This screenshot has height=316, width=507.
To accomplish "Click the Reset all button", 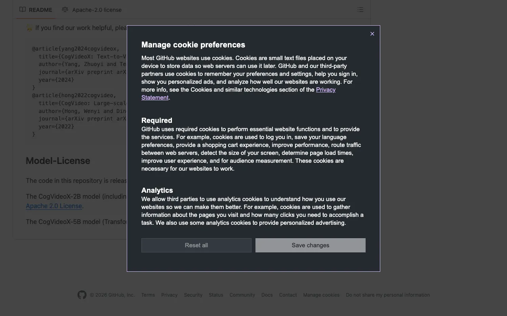I will pyautogui.click(x=196, y=245).
